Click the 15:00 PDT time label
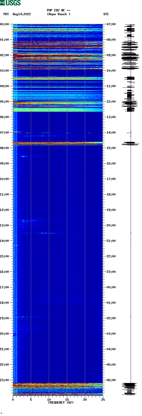This screenshot has height=416, width=142. (4, 256)
